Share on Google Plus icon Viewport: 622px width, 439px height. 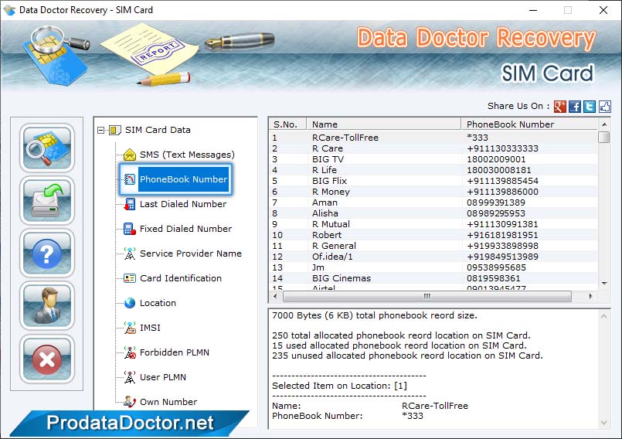[x=559, y=107]
